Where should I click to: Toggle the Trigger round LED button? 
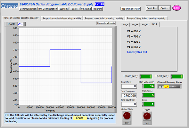coord(147,116)
